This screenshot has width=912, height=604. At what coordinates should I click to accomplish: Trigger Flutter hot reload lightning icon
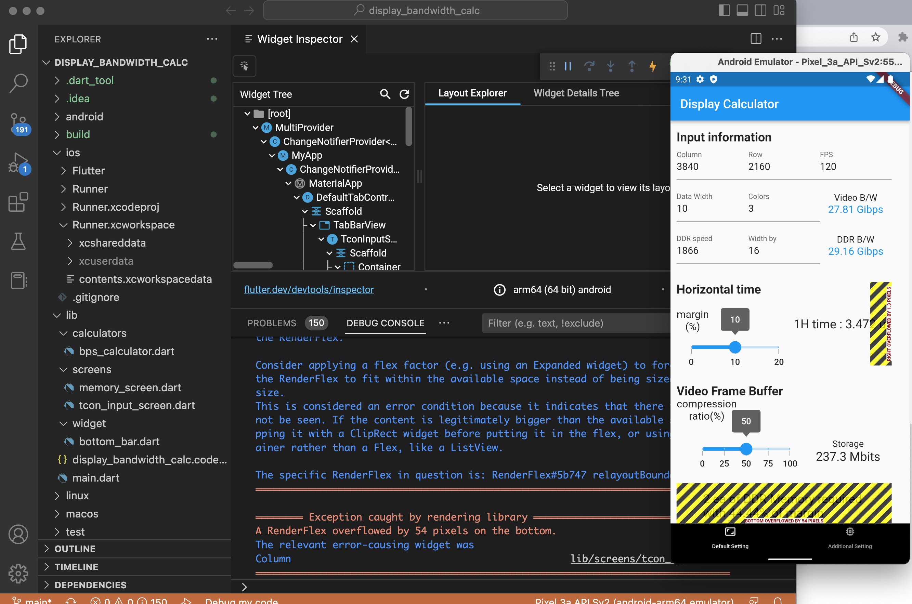(x=652, y=66)
